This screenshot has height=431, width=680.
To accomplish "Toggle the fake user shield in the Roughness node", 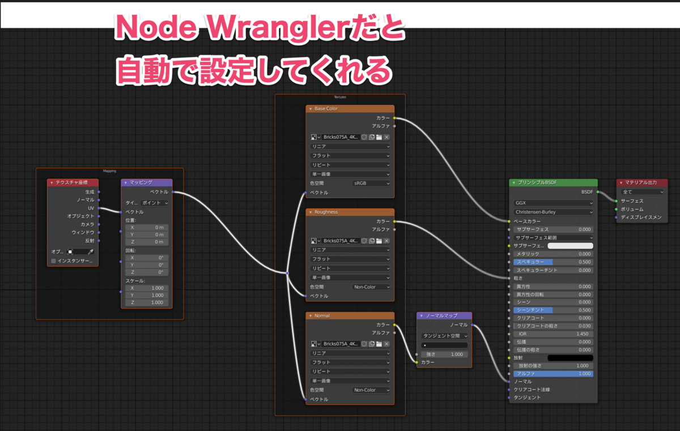I will pyautogui.click(x=364, y=240).
